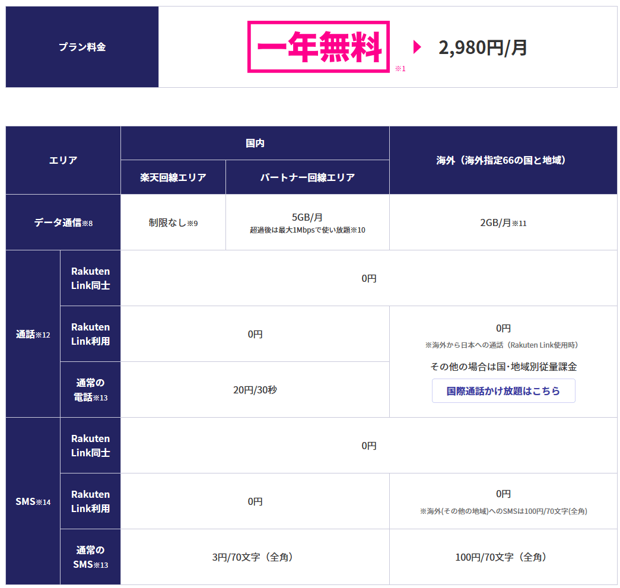Click その他の場合は国･地域別従量課金 text

coord(503,367)
